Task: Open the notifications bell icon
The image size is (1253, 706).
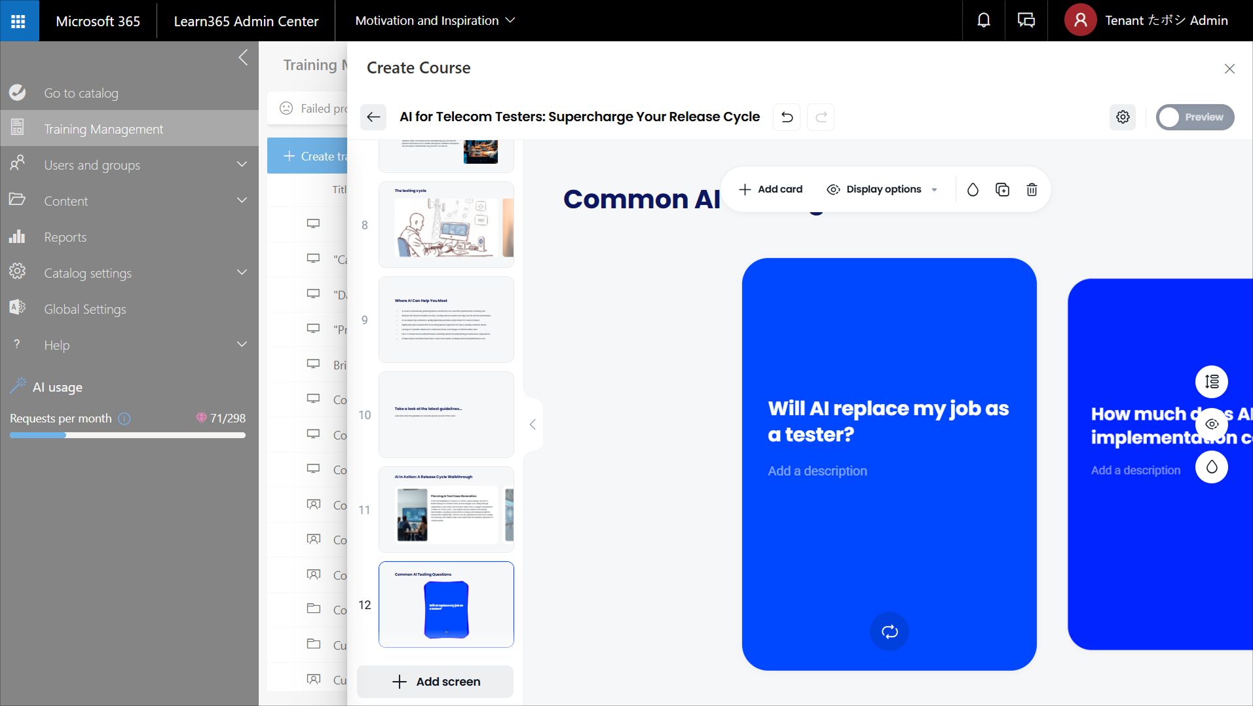Action: (x=983, y=21)
